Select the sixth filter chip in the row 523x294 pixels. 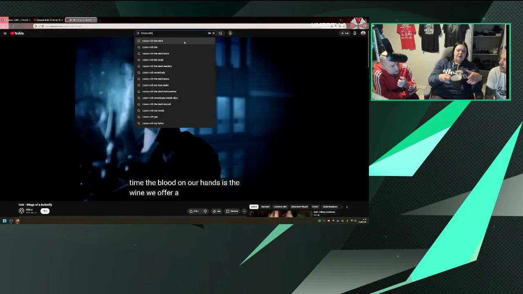click(330, 207)
